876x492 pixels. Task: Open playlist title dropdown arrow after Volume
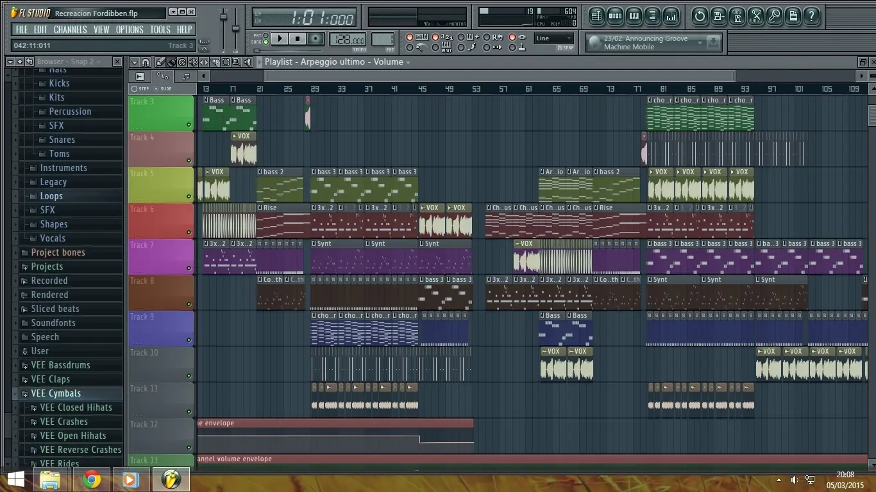408,63
